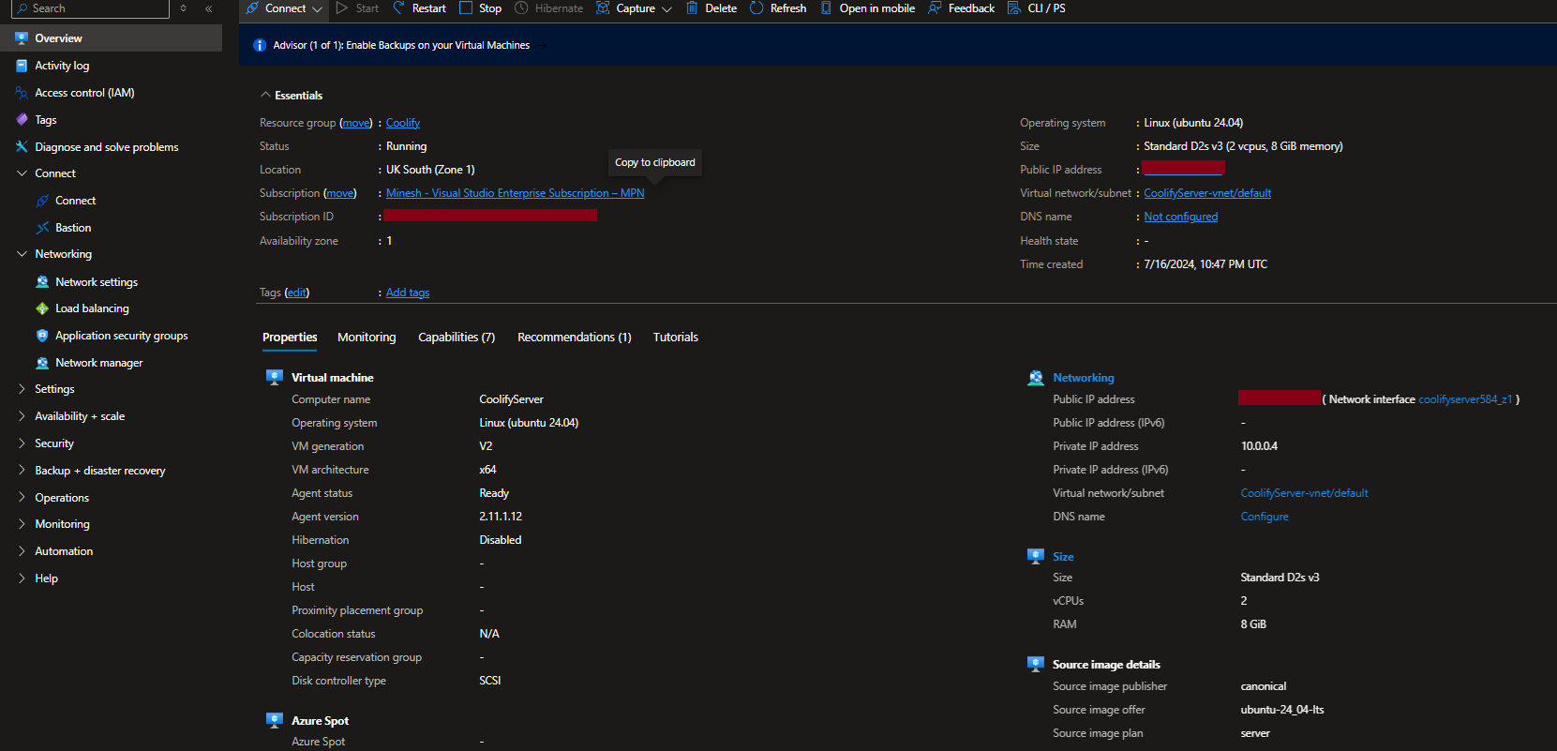Click the Coolify resource group link

click(x=403, y=123)
